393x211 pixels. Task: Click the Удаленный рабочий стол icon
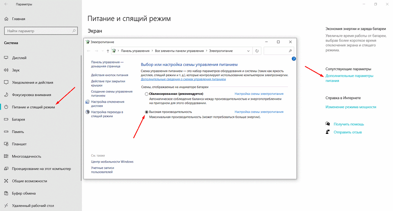6,206
